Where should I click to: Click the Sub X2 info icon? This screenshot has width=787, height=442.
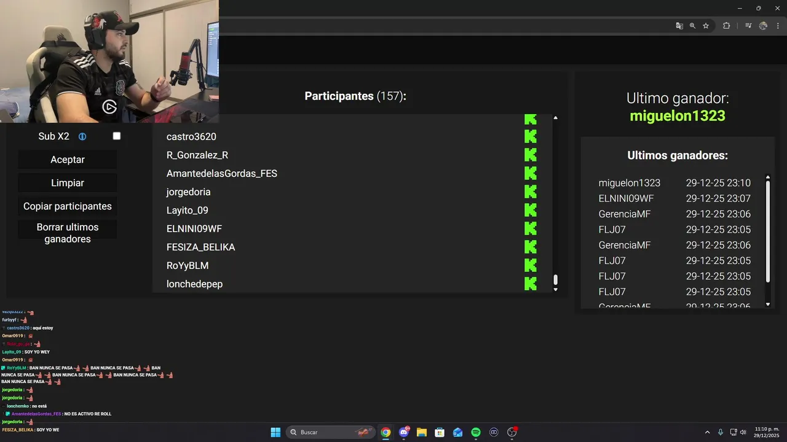[82, 136]
